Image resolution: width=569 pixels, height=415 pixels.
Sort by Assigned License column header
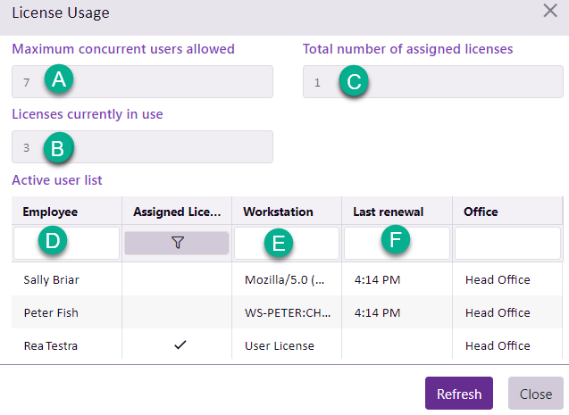pyautogui.click(x=176, y=212)
